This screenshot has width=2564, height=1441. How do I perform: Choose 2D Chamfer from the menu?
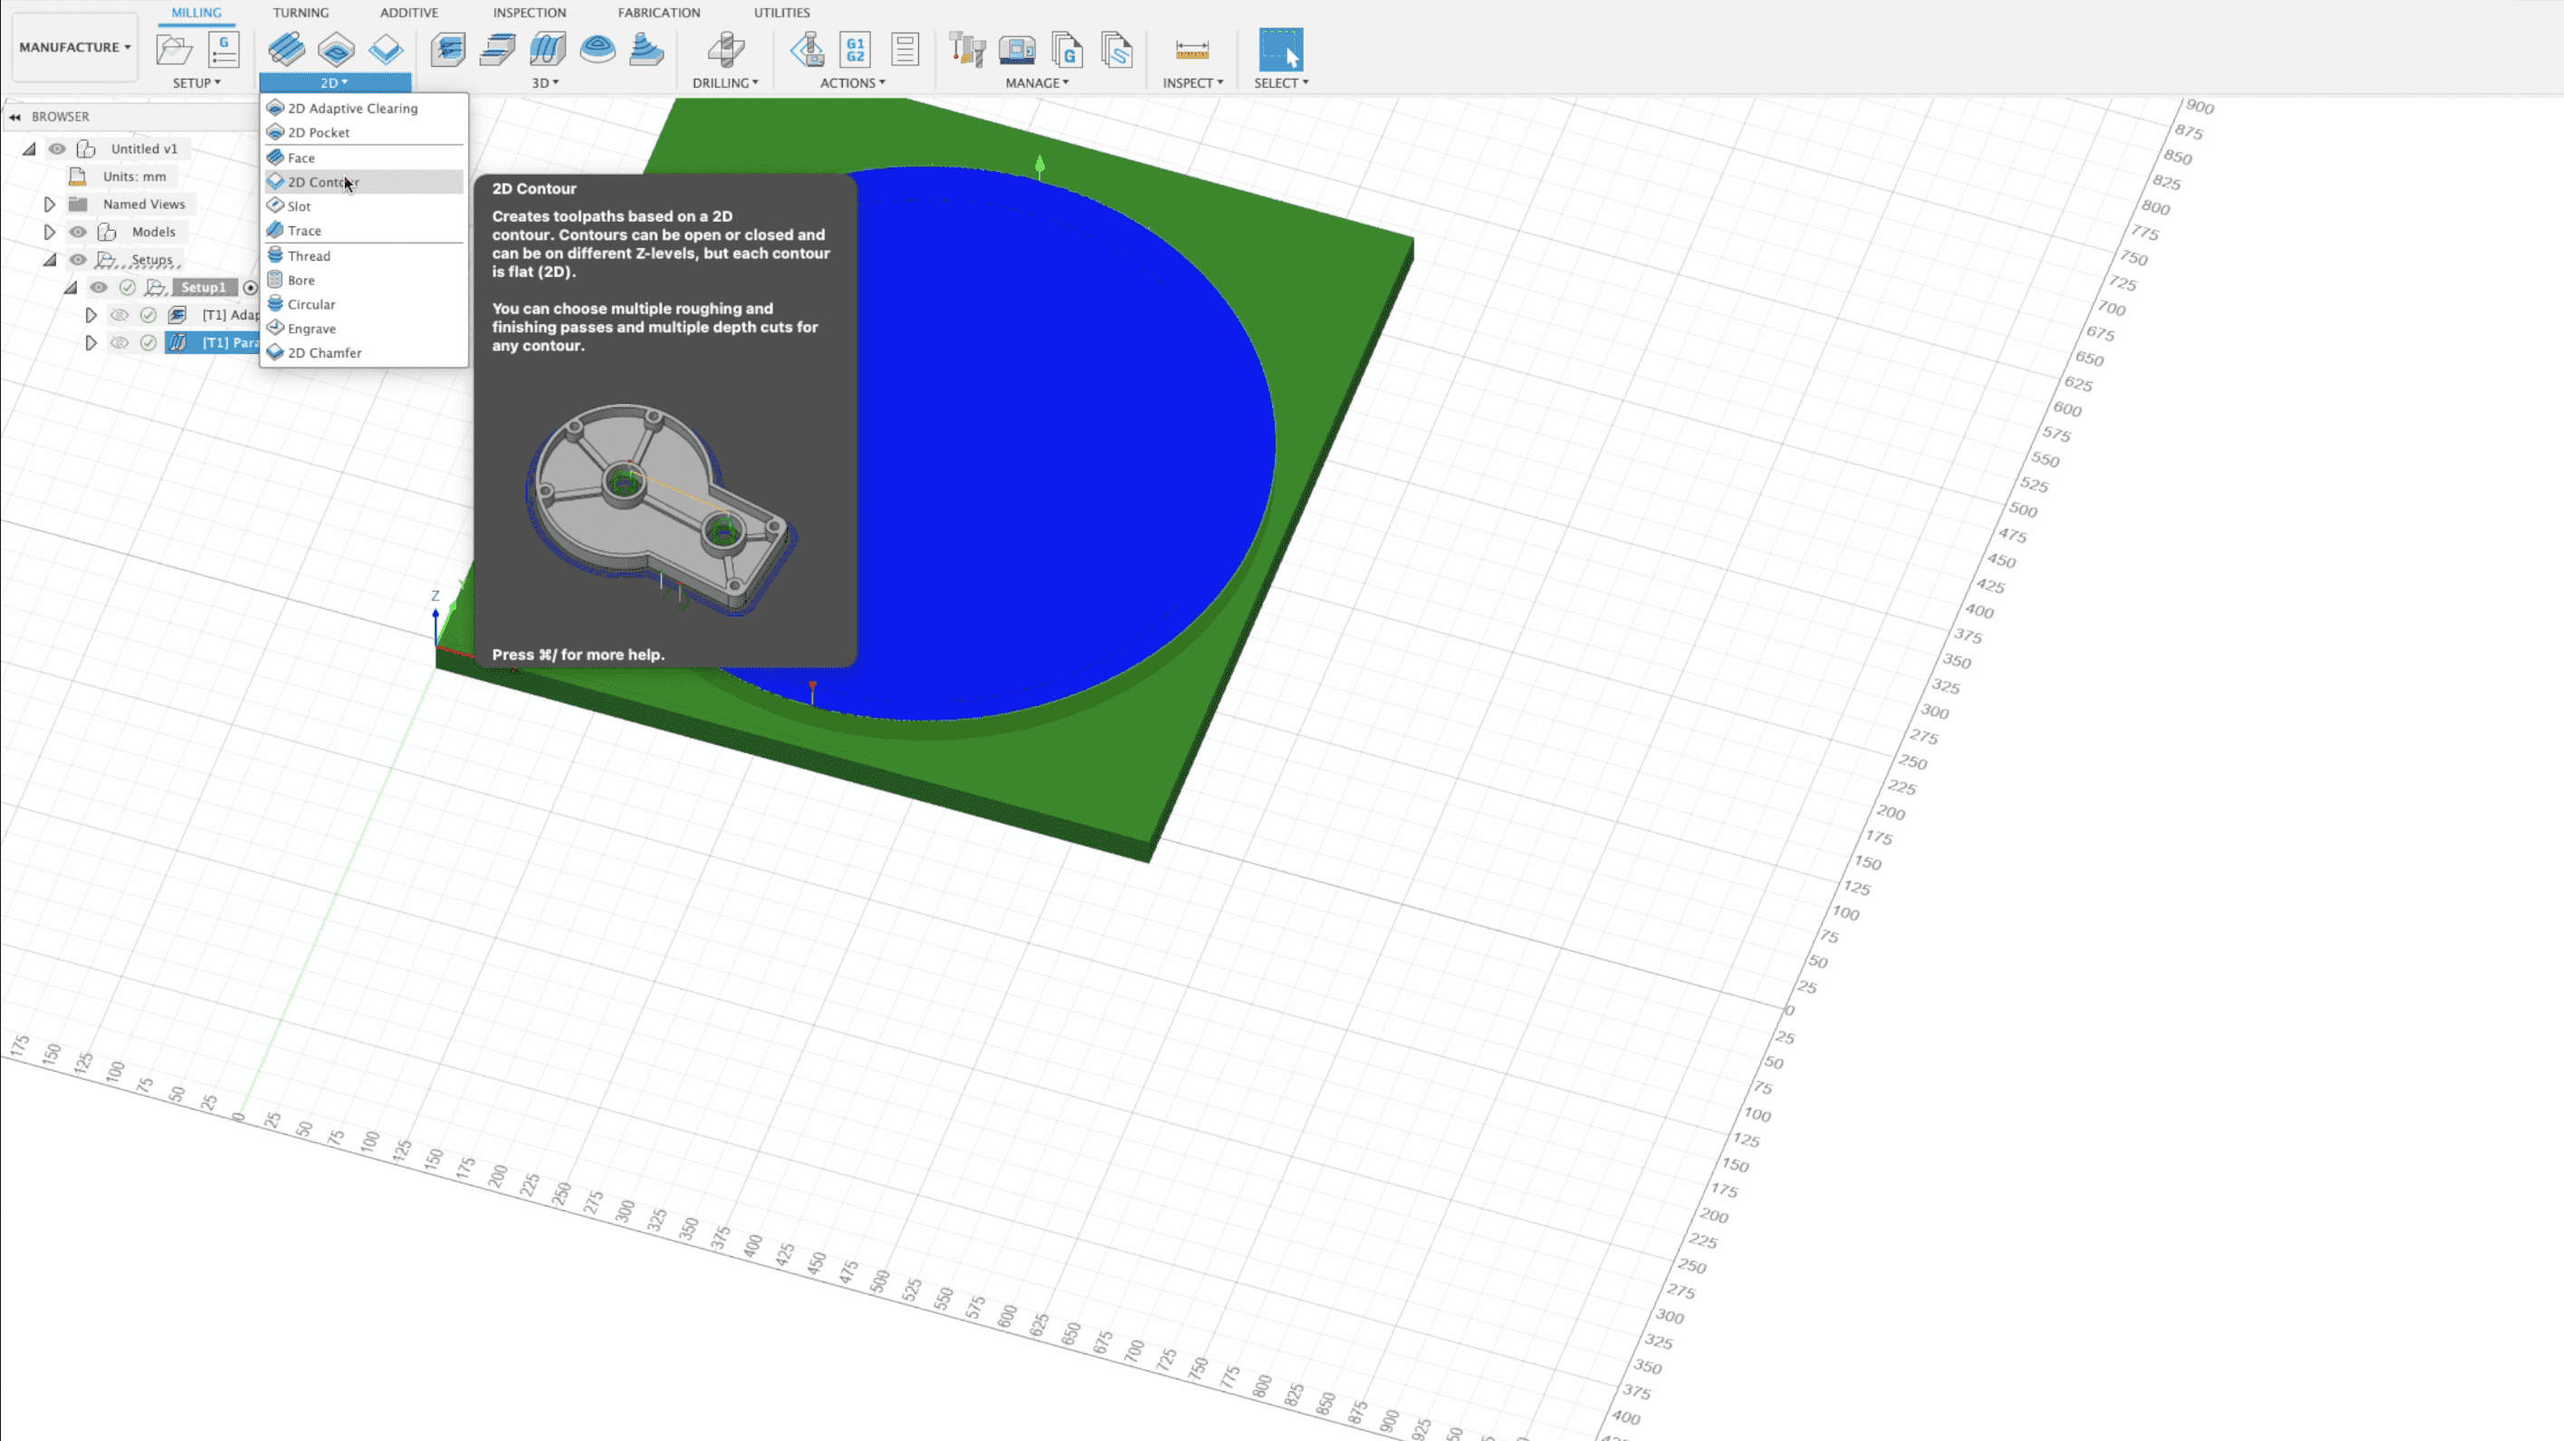[324, 352]
